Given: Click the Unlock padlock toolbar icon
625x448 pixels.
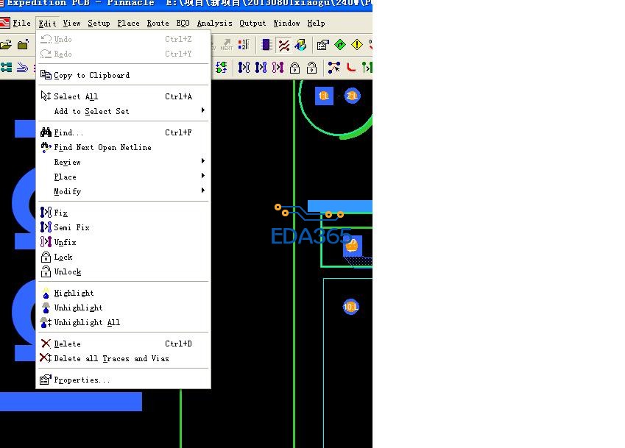Looking at the screenshot, I should pyautogui.click(x=311, y=68).
